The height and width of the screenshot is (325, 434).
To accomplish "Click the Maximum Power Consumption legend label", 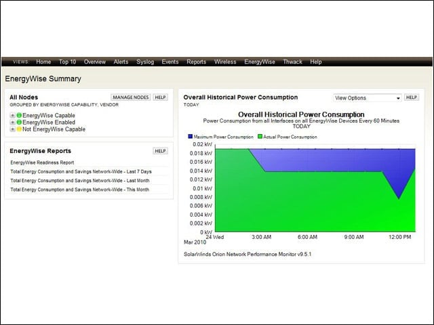I will pyautogui.click(x=223, y=137).
